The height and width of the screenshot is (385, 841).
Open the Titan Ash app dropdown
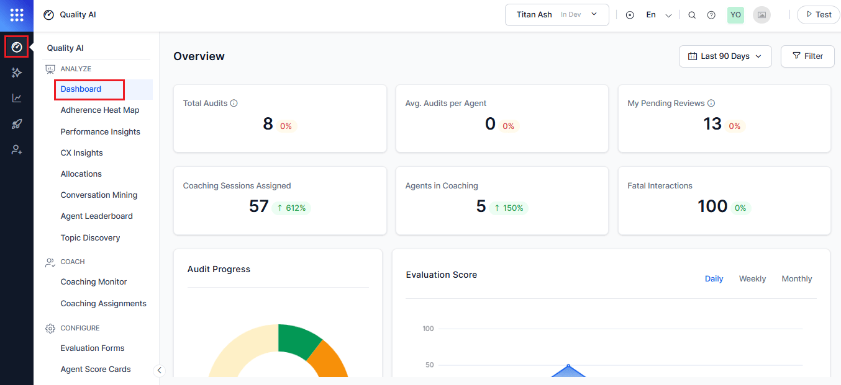[557, 15]
